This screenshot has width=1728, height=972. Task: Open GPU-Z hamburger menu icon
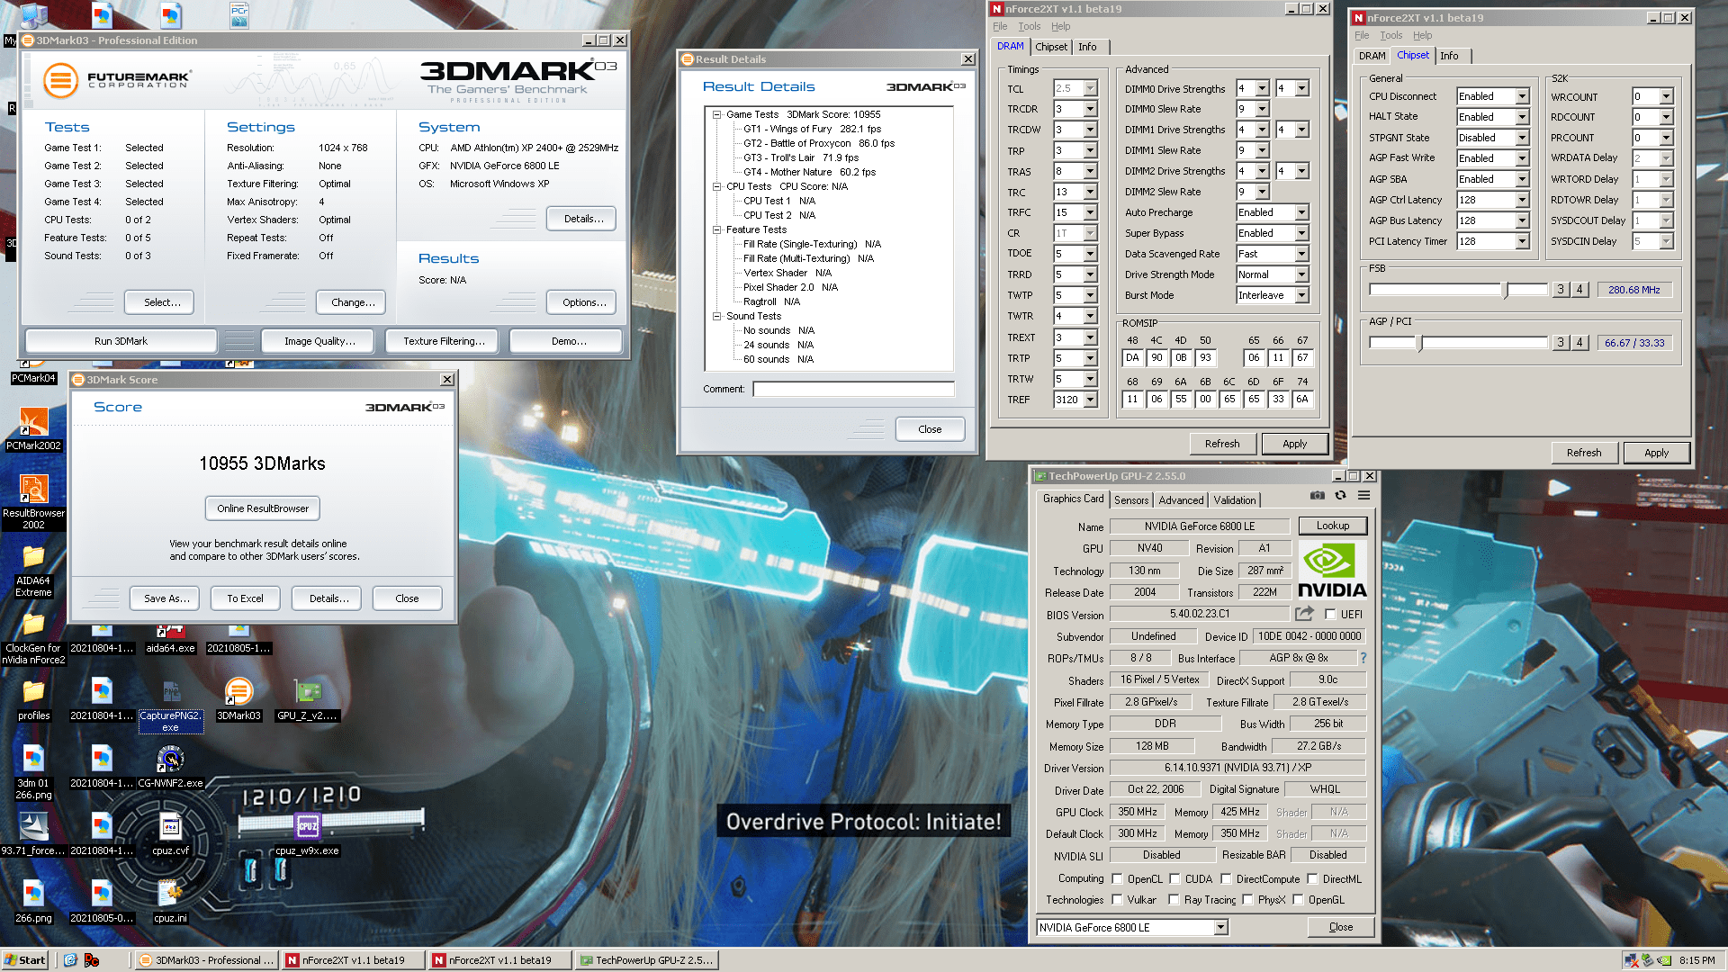(1363, 495)
